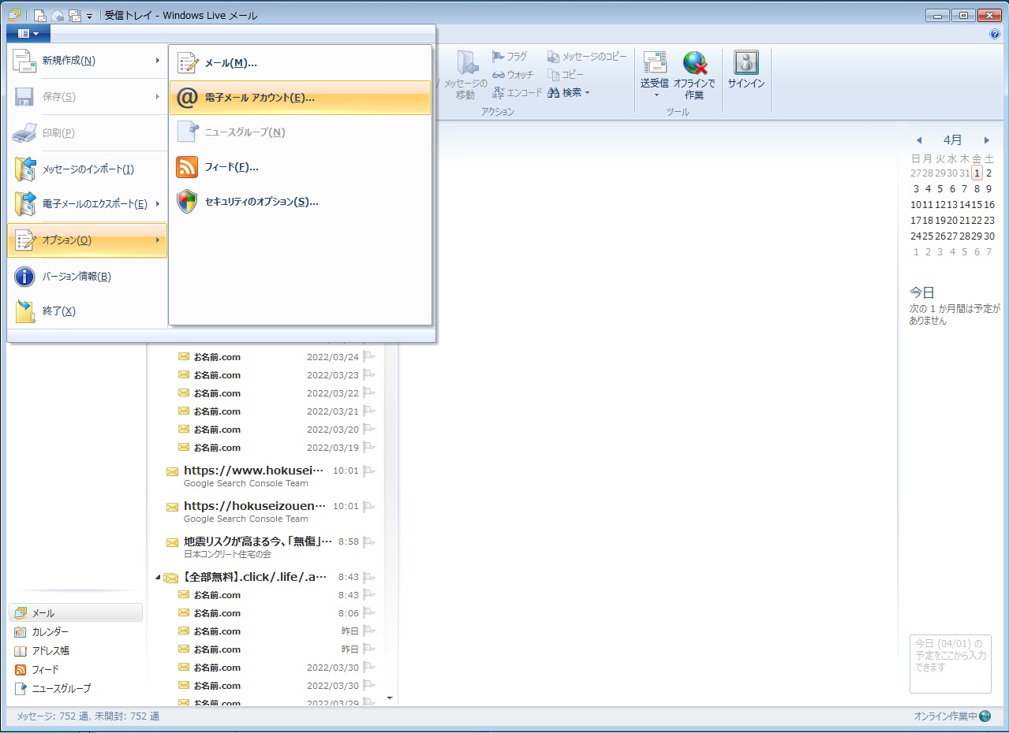Open セキュリティのオプション(S)... shield entry
The height and width of the screenshot is (733, 1009).
point(300,202)
